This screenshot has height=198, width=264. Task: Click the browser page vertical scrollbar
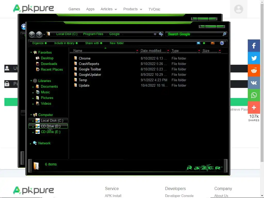coord(262,82)
